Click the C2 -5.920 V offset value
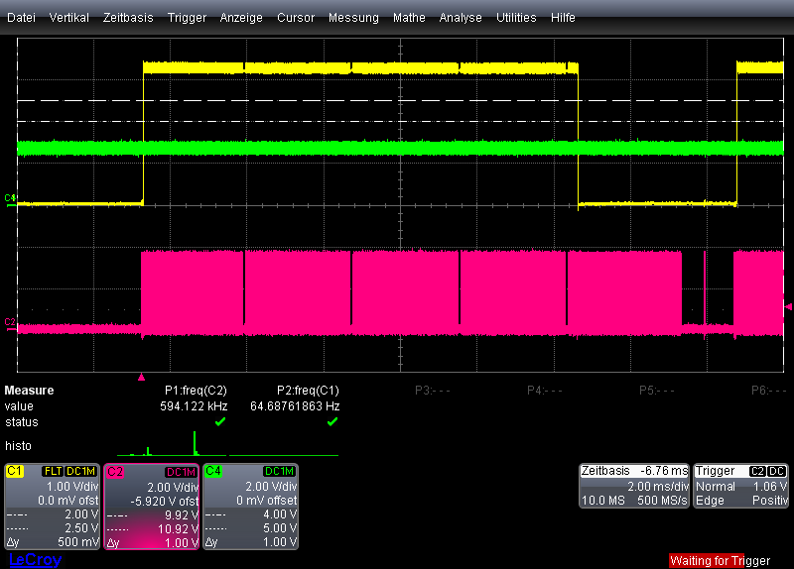The image size is (794, 569). pyautogui.click(x=164, y=502)
